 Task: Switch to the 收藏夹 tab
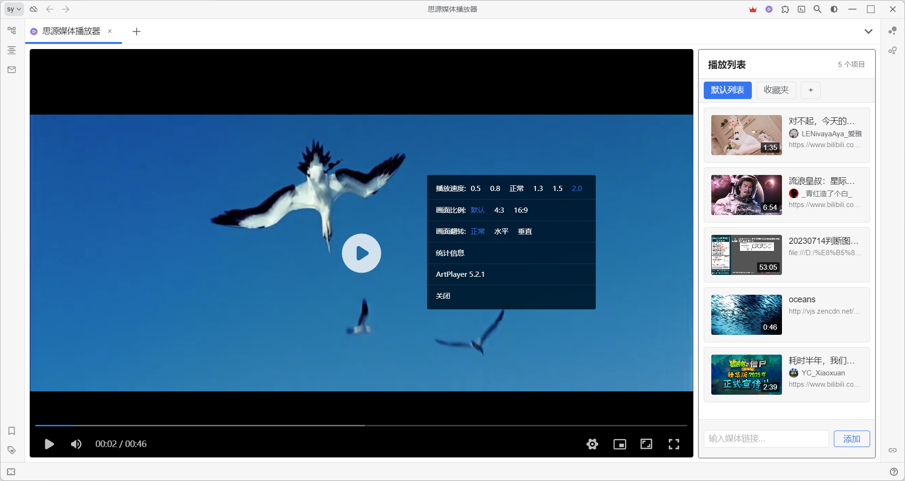point(776,90)
